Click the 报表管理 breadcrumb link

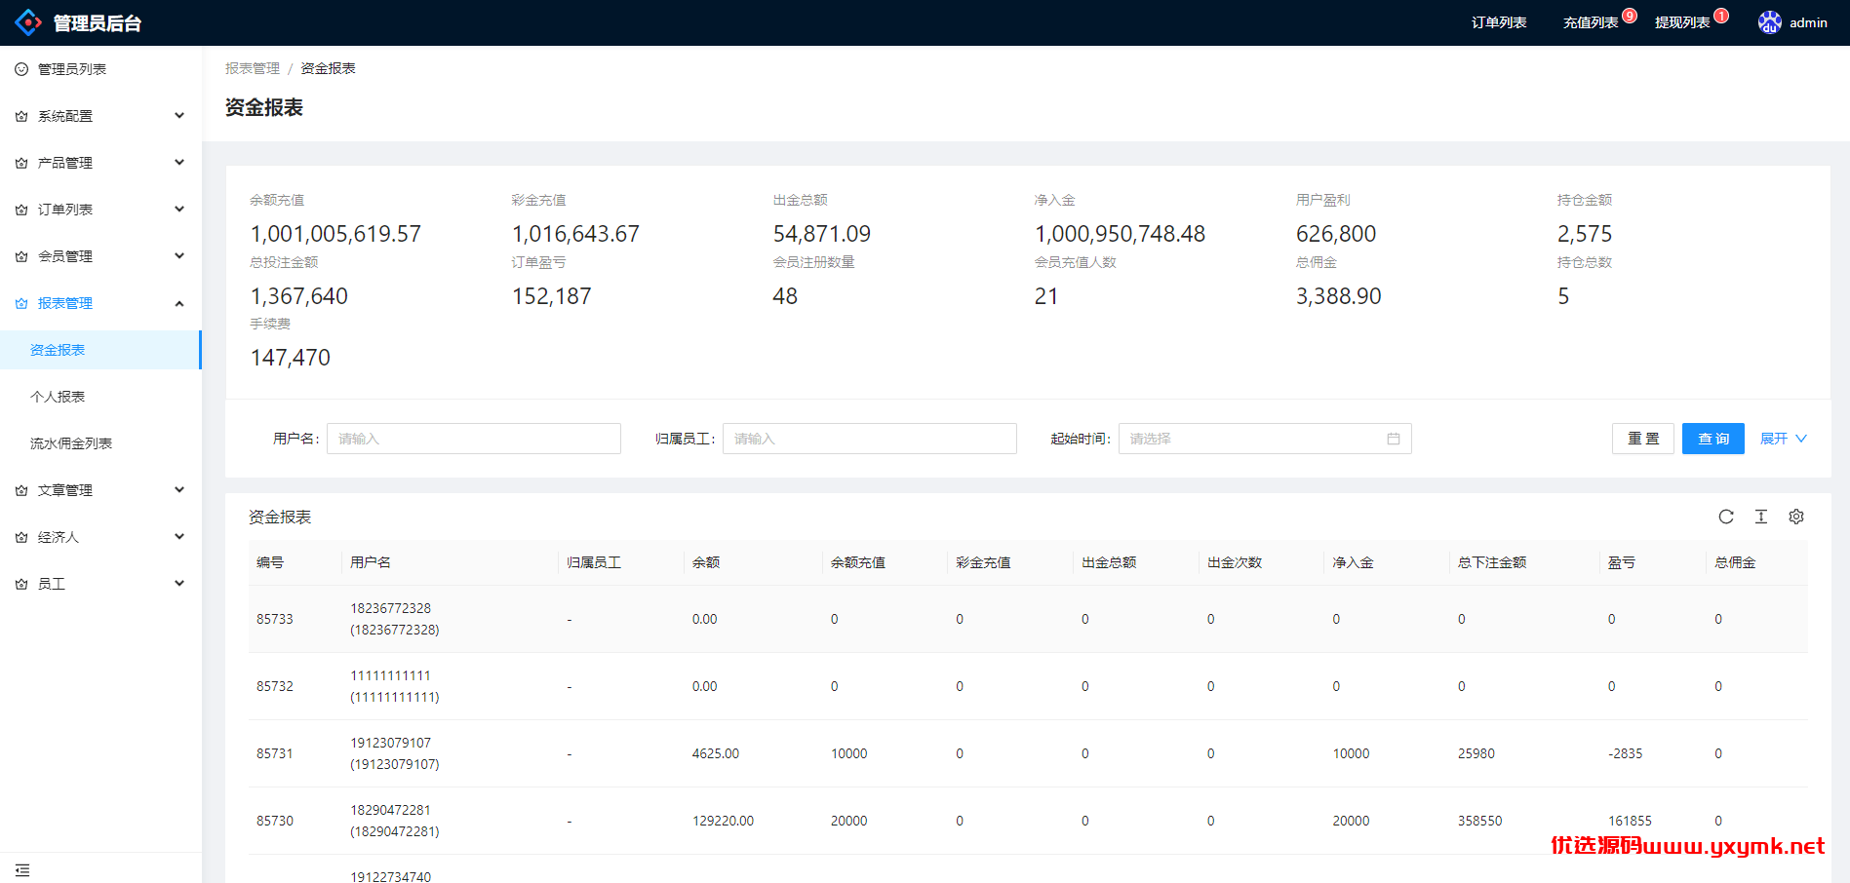253,68
